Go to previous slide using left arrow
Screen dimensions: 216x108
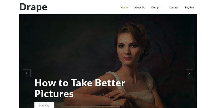click(x=27, y=73)
